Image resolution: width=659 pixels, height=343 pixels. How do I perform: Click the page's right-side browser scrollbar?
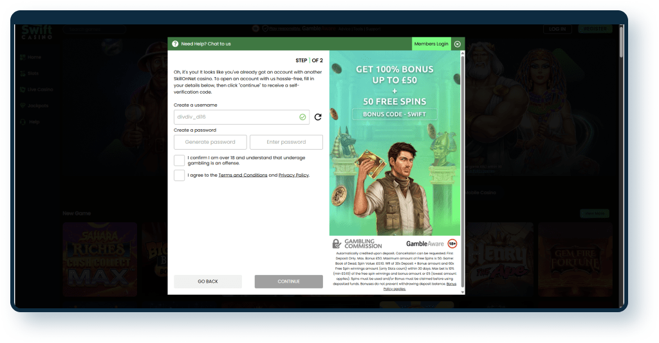point(621,42)
